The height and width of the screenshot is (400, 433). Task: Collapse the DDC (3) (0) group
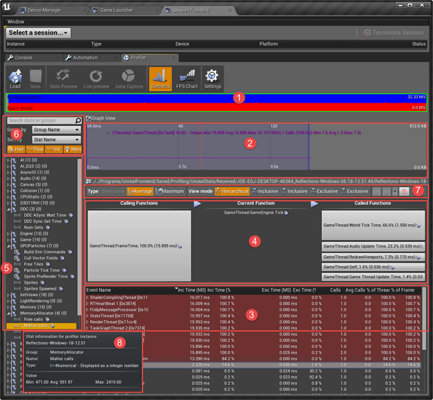(x=8, y=209)
